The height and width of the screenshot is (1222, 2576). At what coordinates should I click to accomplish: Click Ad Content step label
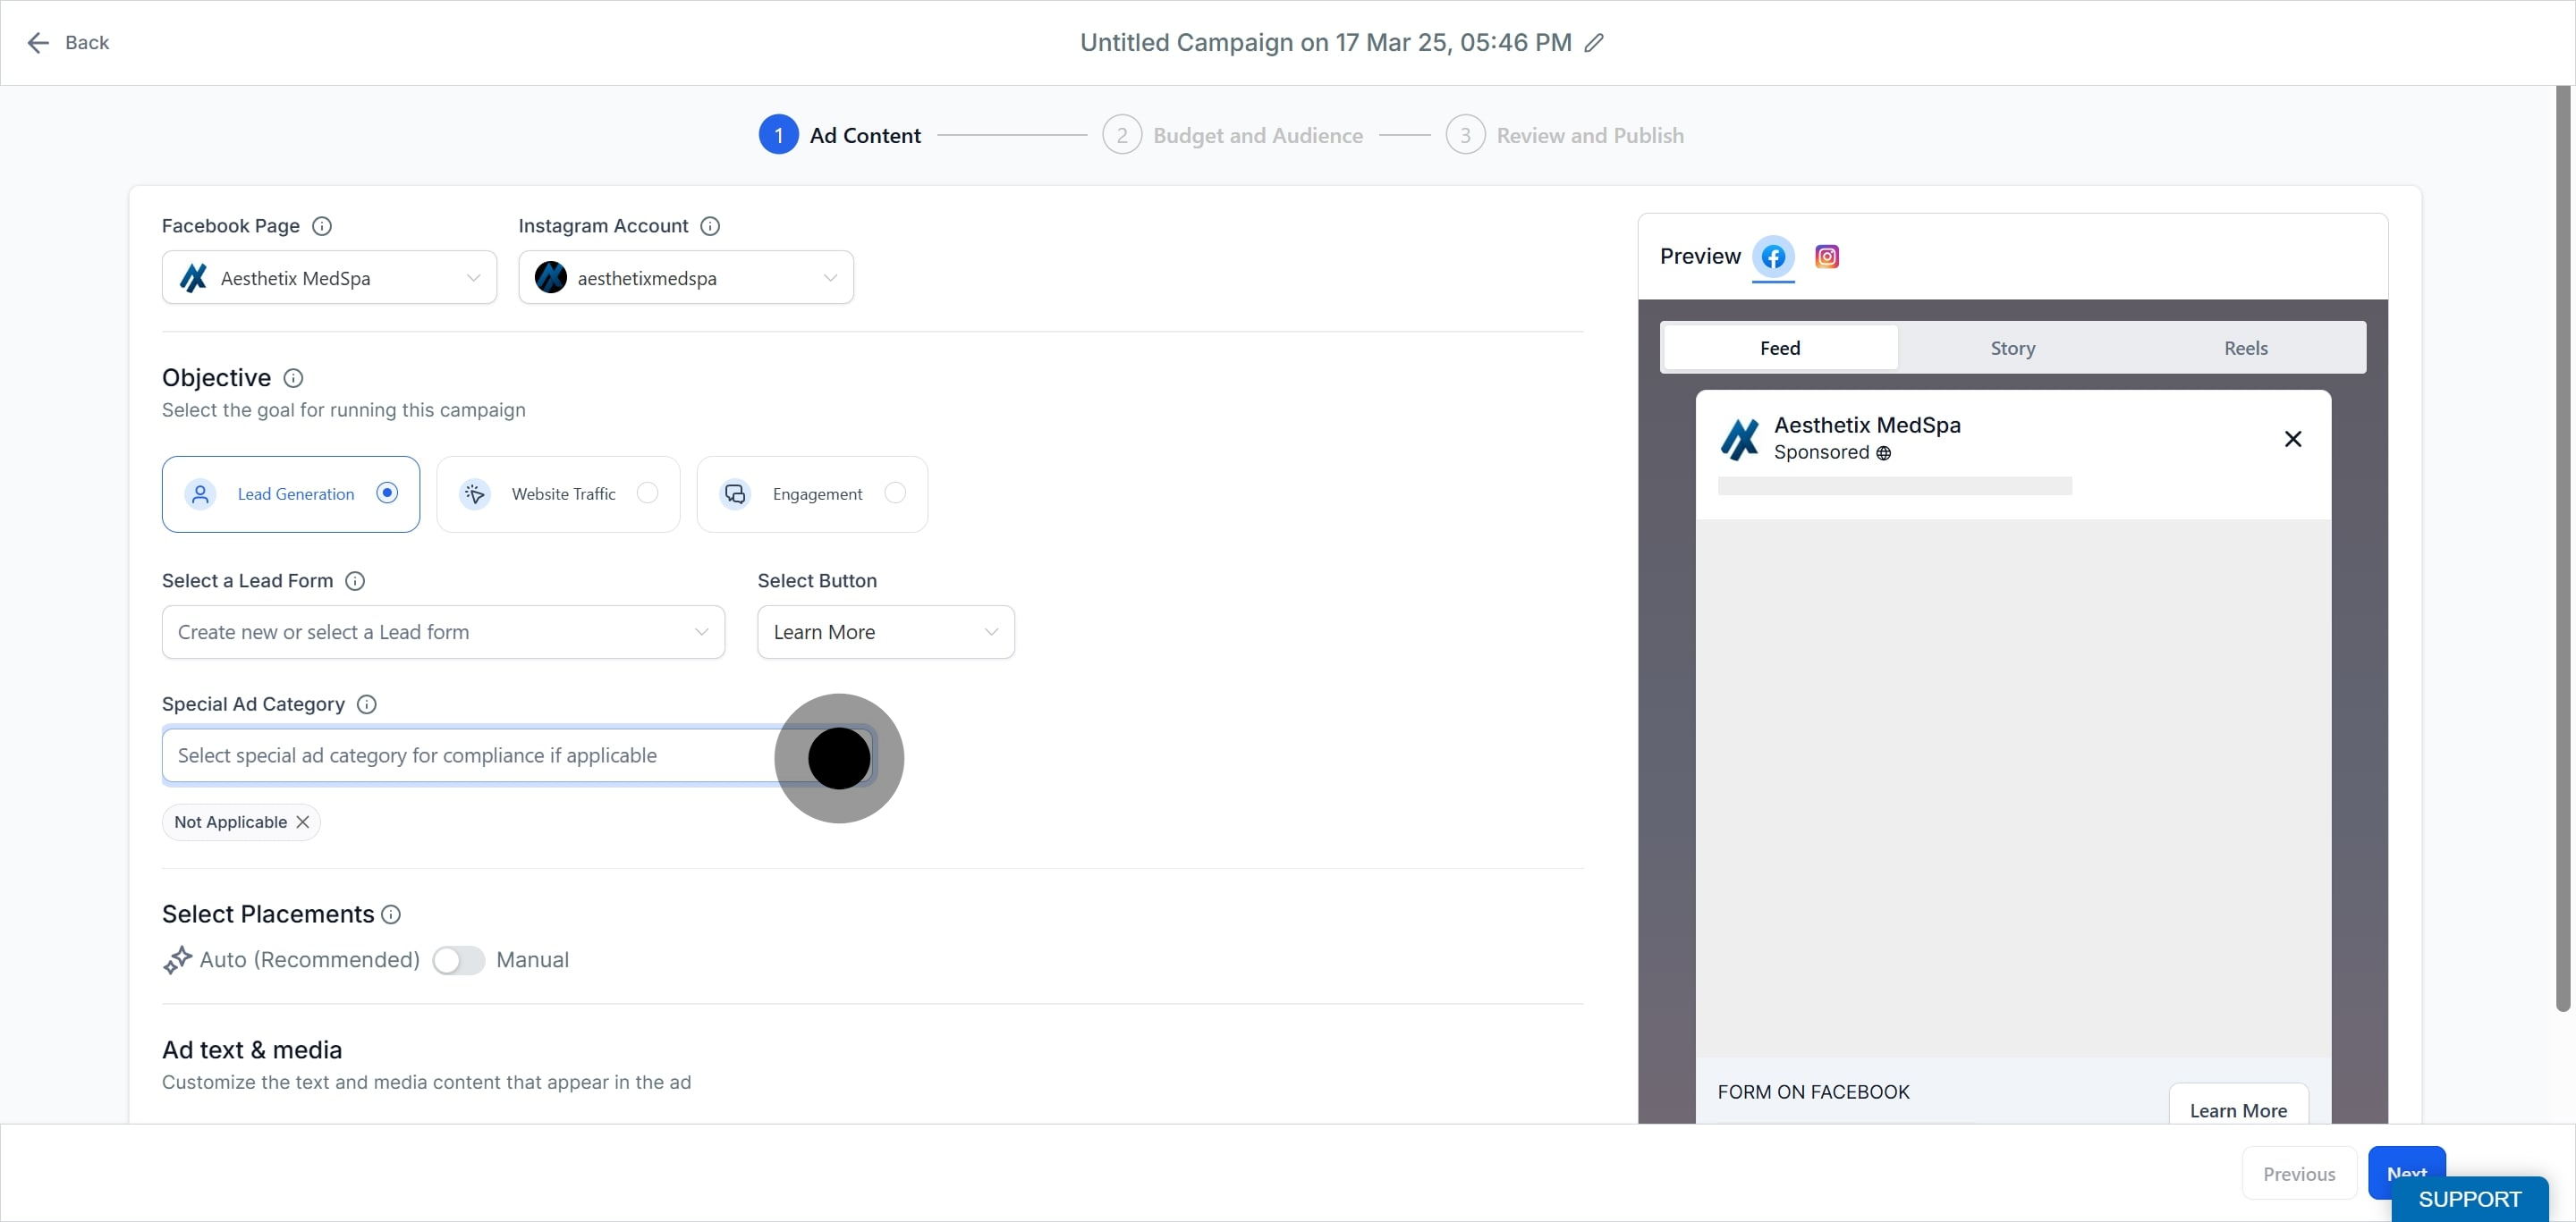click(x=865, y=135)
